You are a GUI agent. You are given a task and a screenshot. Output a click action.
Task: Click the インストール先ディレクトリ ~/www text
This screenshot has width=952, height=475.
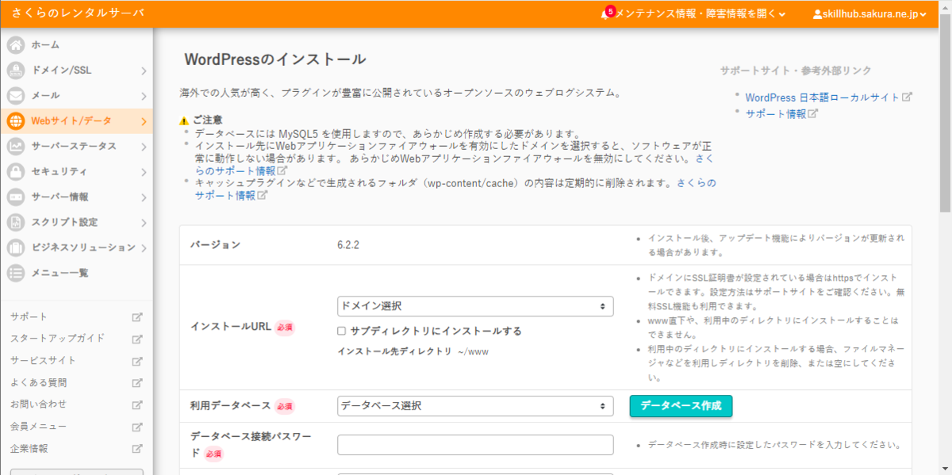pos(413,351)
